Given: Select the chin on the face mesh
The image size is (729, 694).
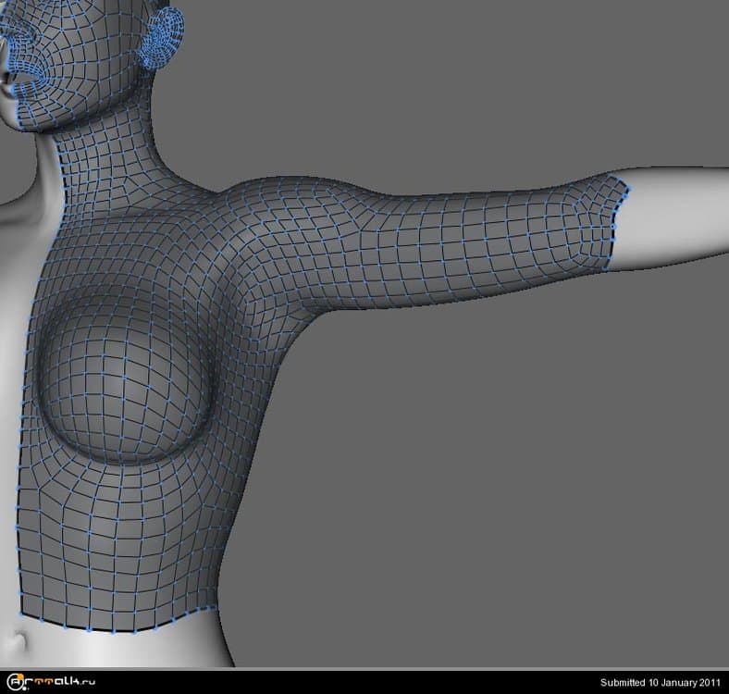Looking at the screenshot, I should pyautogui.click(x=37, y=113).
